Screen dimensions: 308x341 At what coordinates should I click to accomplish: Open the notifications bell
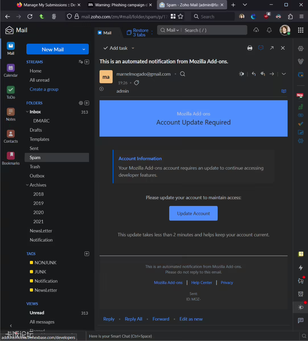tap(269, 30)
